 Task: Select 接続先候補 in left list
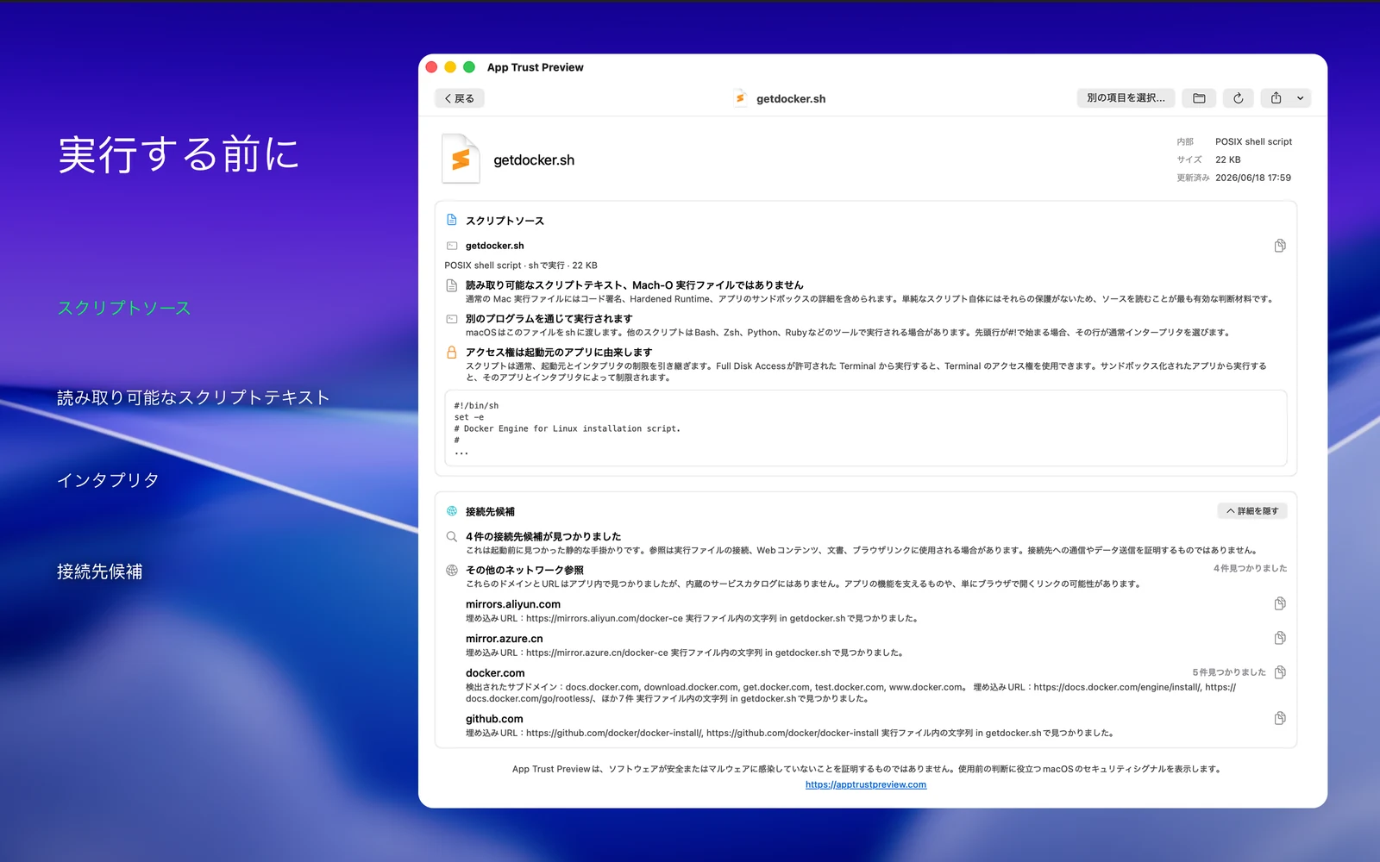100,572
